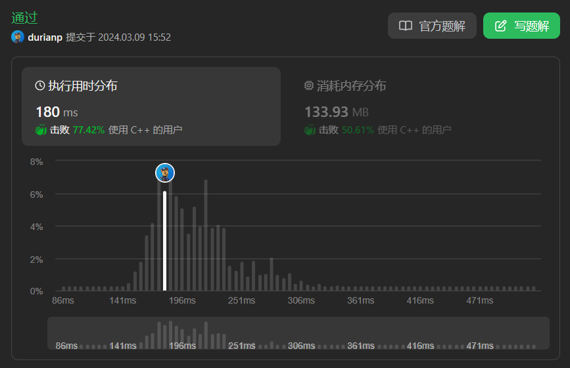This screenshot has width=570, height=368.
Task: Click the 471ms label on main chart axis
Action: click(x=480, y=300)
